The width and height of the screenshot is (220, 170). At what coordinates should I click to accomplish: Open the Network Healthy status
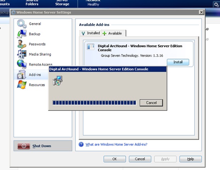93,3
